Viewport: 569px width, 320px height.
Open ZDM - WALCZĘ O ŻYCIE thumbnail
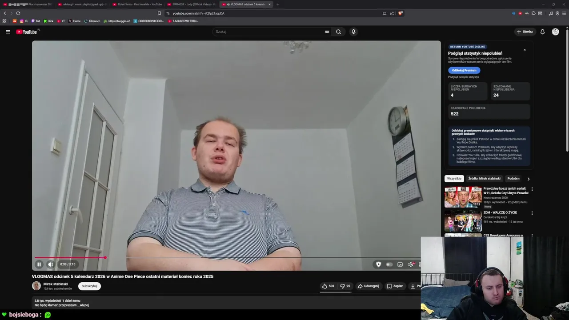tap(463, 221)
